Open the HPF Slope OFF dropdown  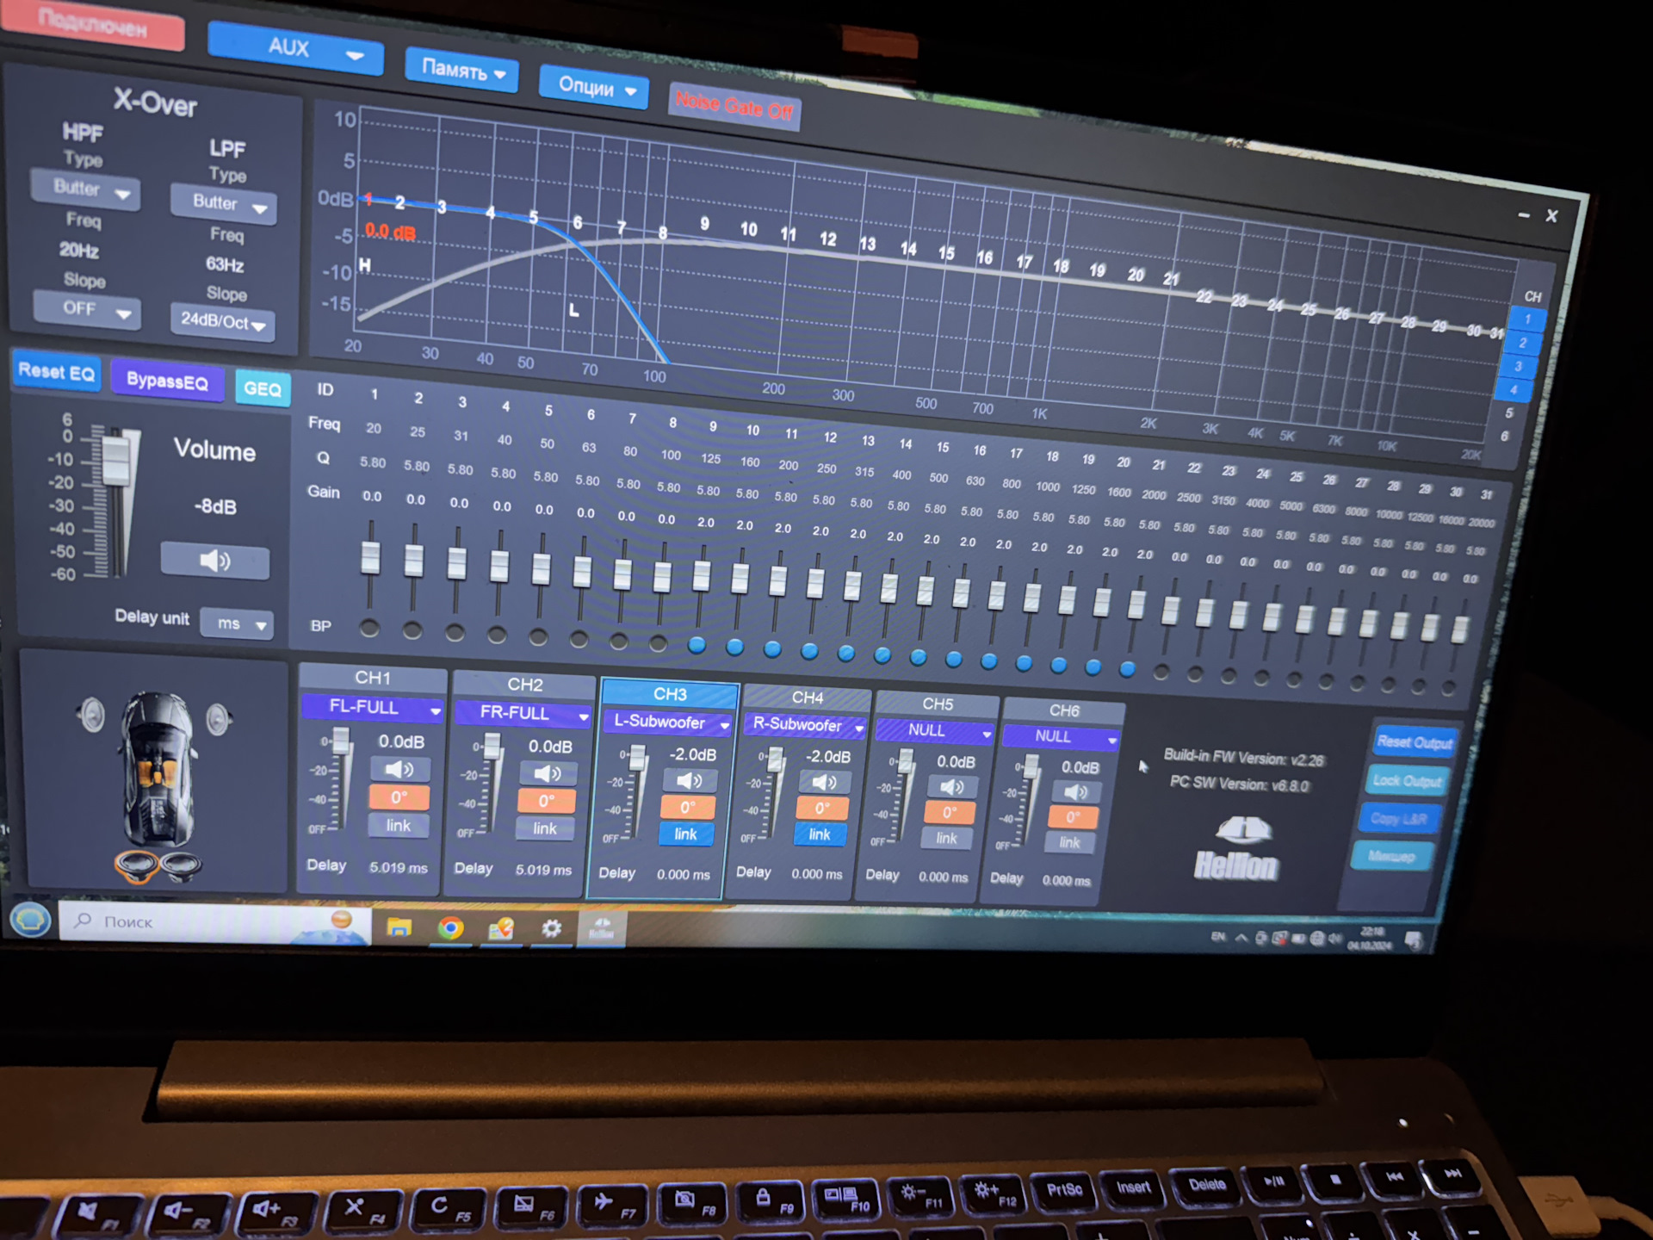(x=86, y=309)
